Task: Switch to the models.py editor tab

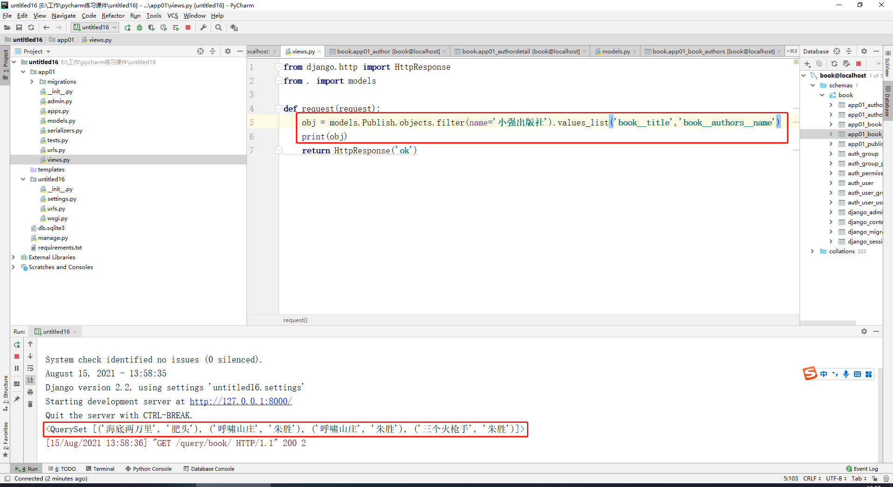Action: click(616, 51)
